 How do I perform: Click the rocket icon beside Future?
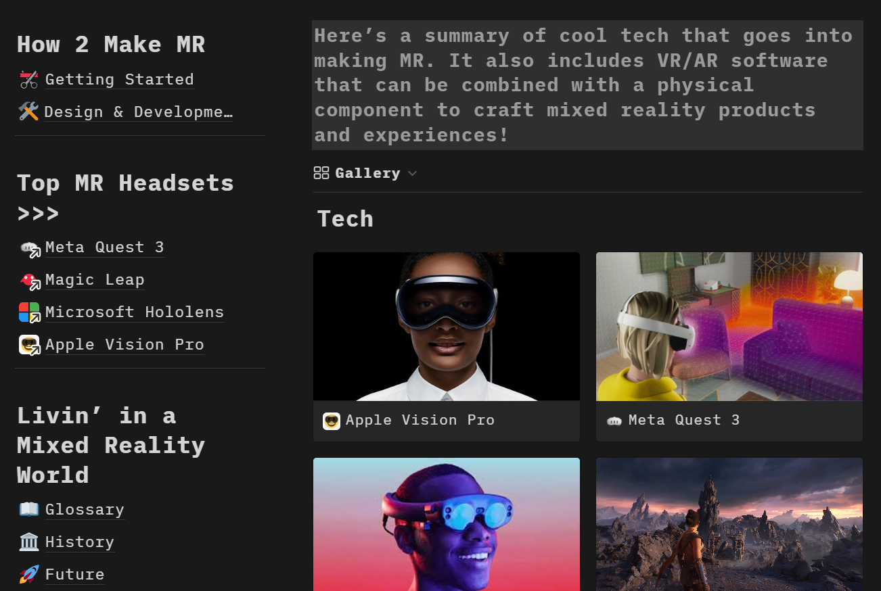tap(29, 574)
